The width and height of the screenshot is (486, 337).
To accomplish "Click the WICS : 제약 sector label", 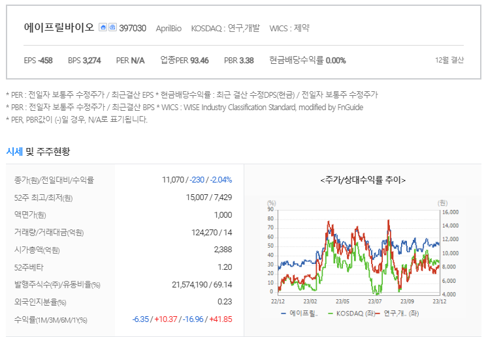I will [x=289, y=28].
